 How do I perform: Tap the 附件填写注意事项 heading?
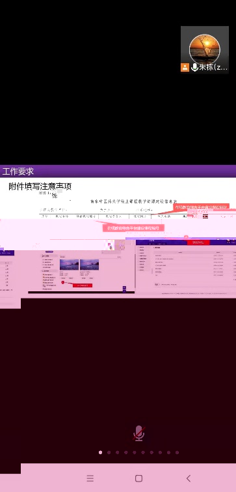40,186
